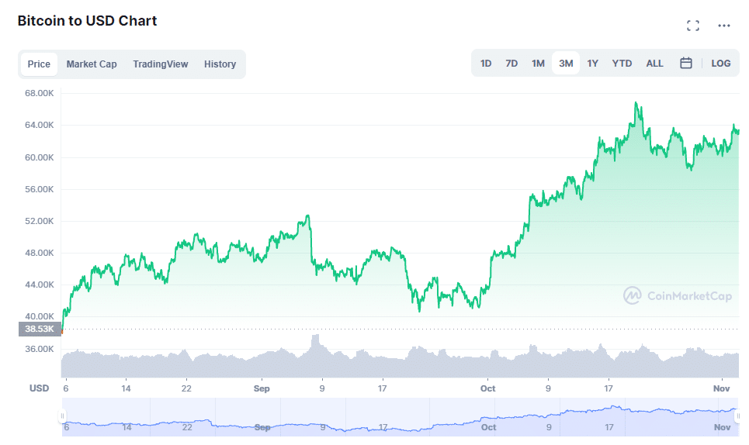Pick the YTD time range
The image size is (749, 445).
(x=622, y=64)
